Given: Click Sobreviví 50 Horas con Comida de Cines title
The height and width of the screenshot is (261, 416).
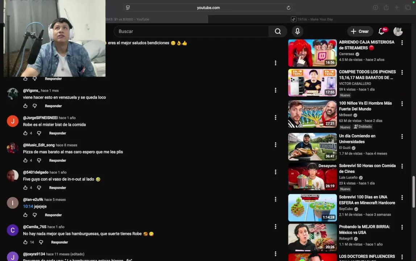Looking at the screenshot, I should pos(367,168).
